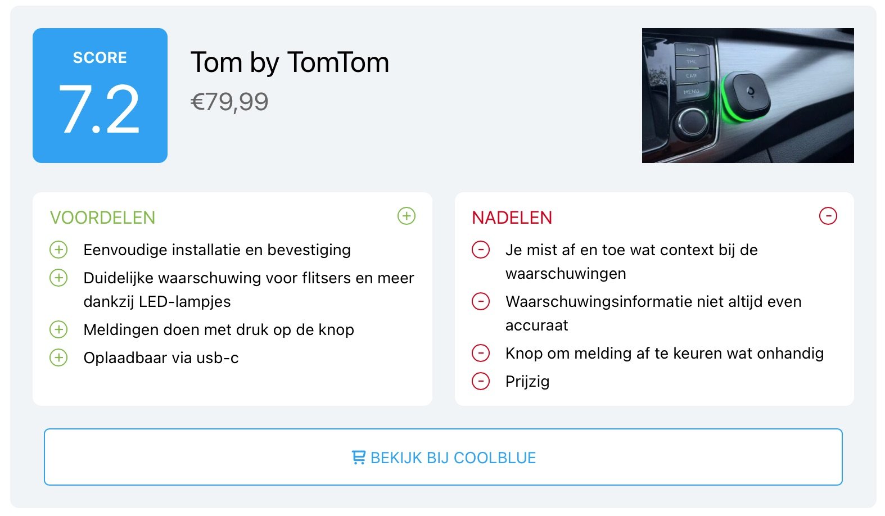Click the plus icon beside Eenvoudige installatie
885x516 pixels.
(x=58, y=250)
